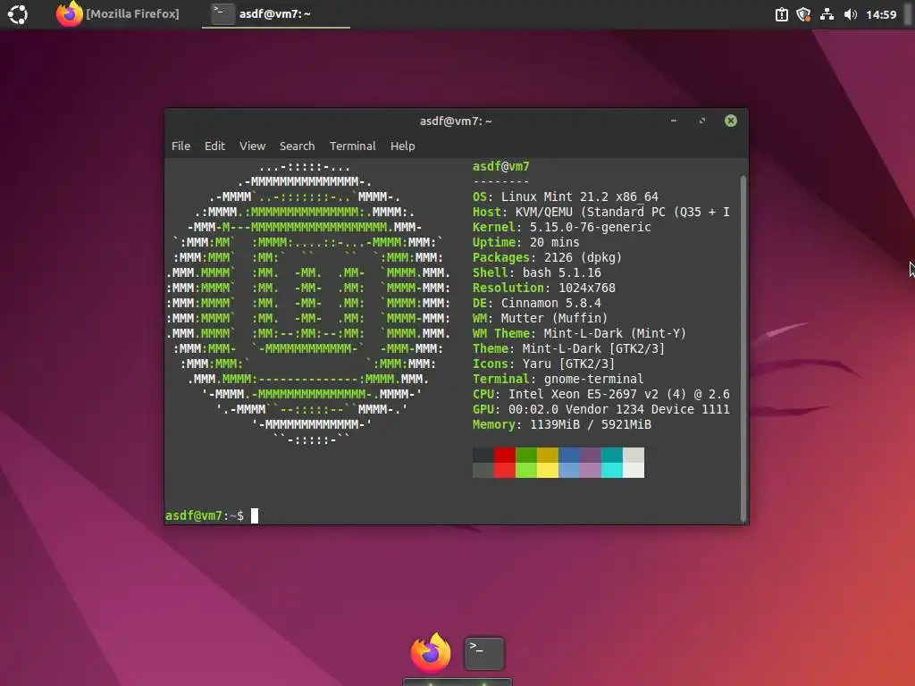This screenshot has height=686, width=915.
Task: Open the terminal View menu
Action: (252, 146)
